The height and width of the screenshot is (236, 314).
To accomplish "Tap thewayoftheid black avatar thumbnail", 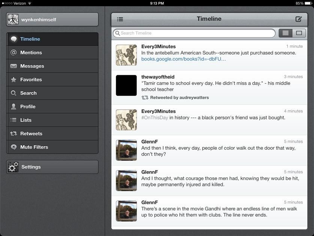I will [126, 85].
